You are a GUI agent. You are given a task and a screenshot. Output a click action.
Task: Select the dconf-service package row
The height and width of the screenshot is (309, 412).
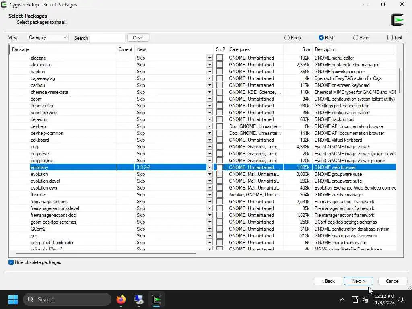coord(203,113)
